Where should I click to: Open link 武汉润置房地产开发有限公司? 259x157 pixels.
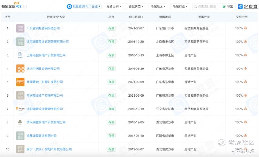coord(46,122)
